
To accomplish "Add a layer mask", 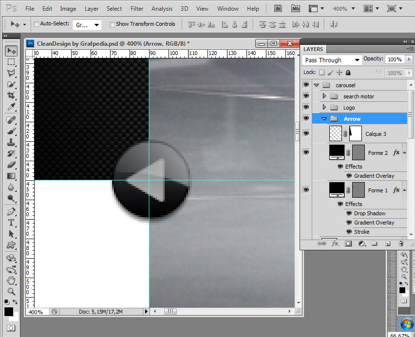I will (348, 243).
